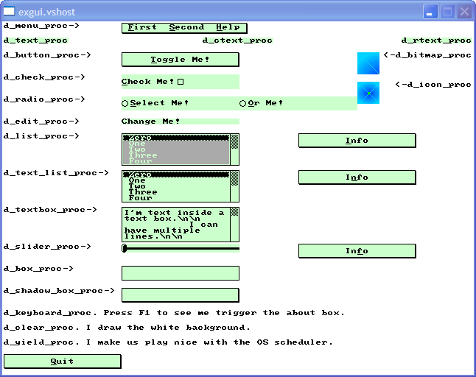Select "Three" in the gray d_list_proc list
This screenshot has width=476, height=377.
(142, 155)
